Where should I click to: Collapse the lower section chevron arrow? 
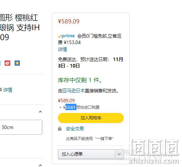[41, 165]
